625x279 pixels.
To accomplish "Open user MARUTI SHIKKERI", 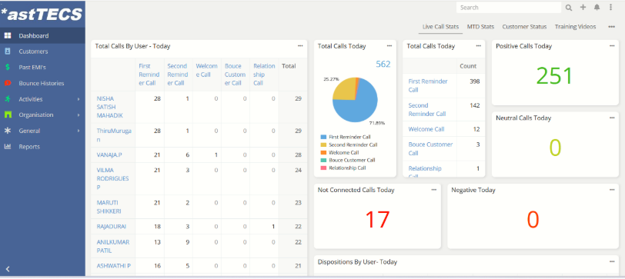I will tap(109, 207).
